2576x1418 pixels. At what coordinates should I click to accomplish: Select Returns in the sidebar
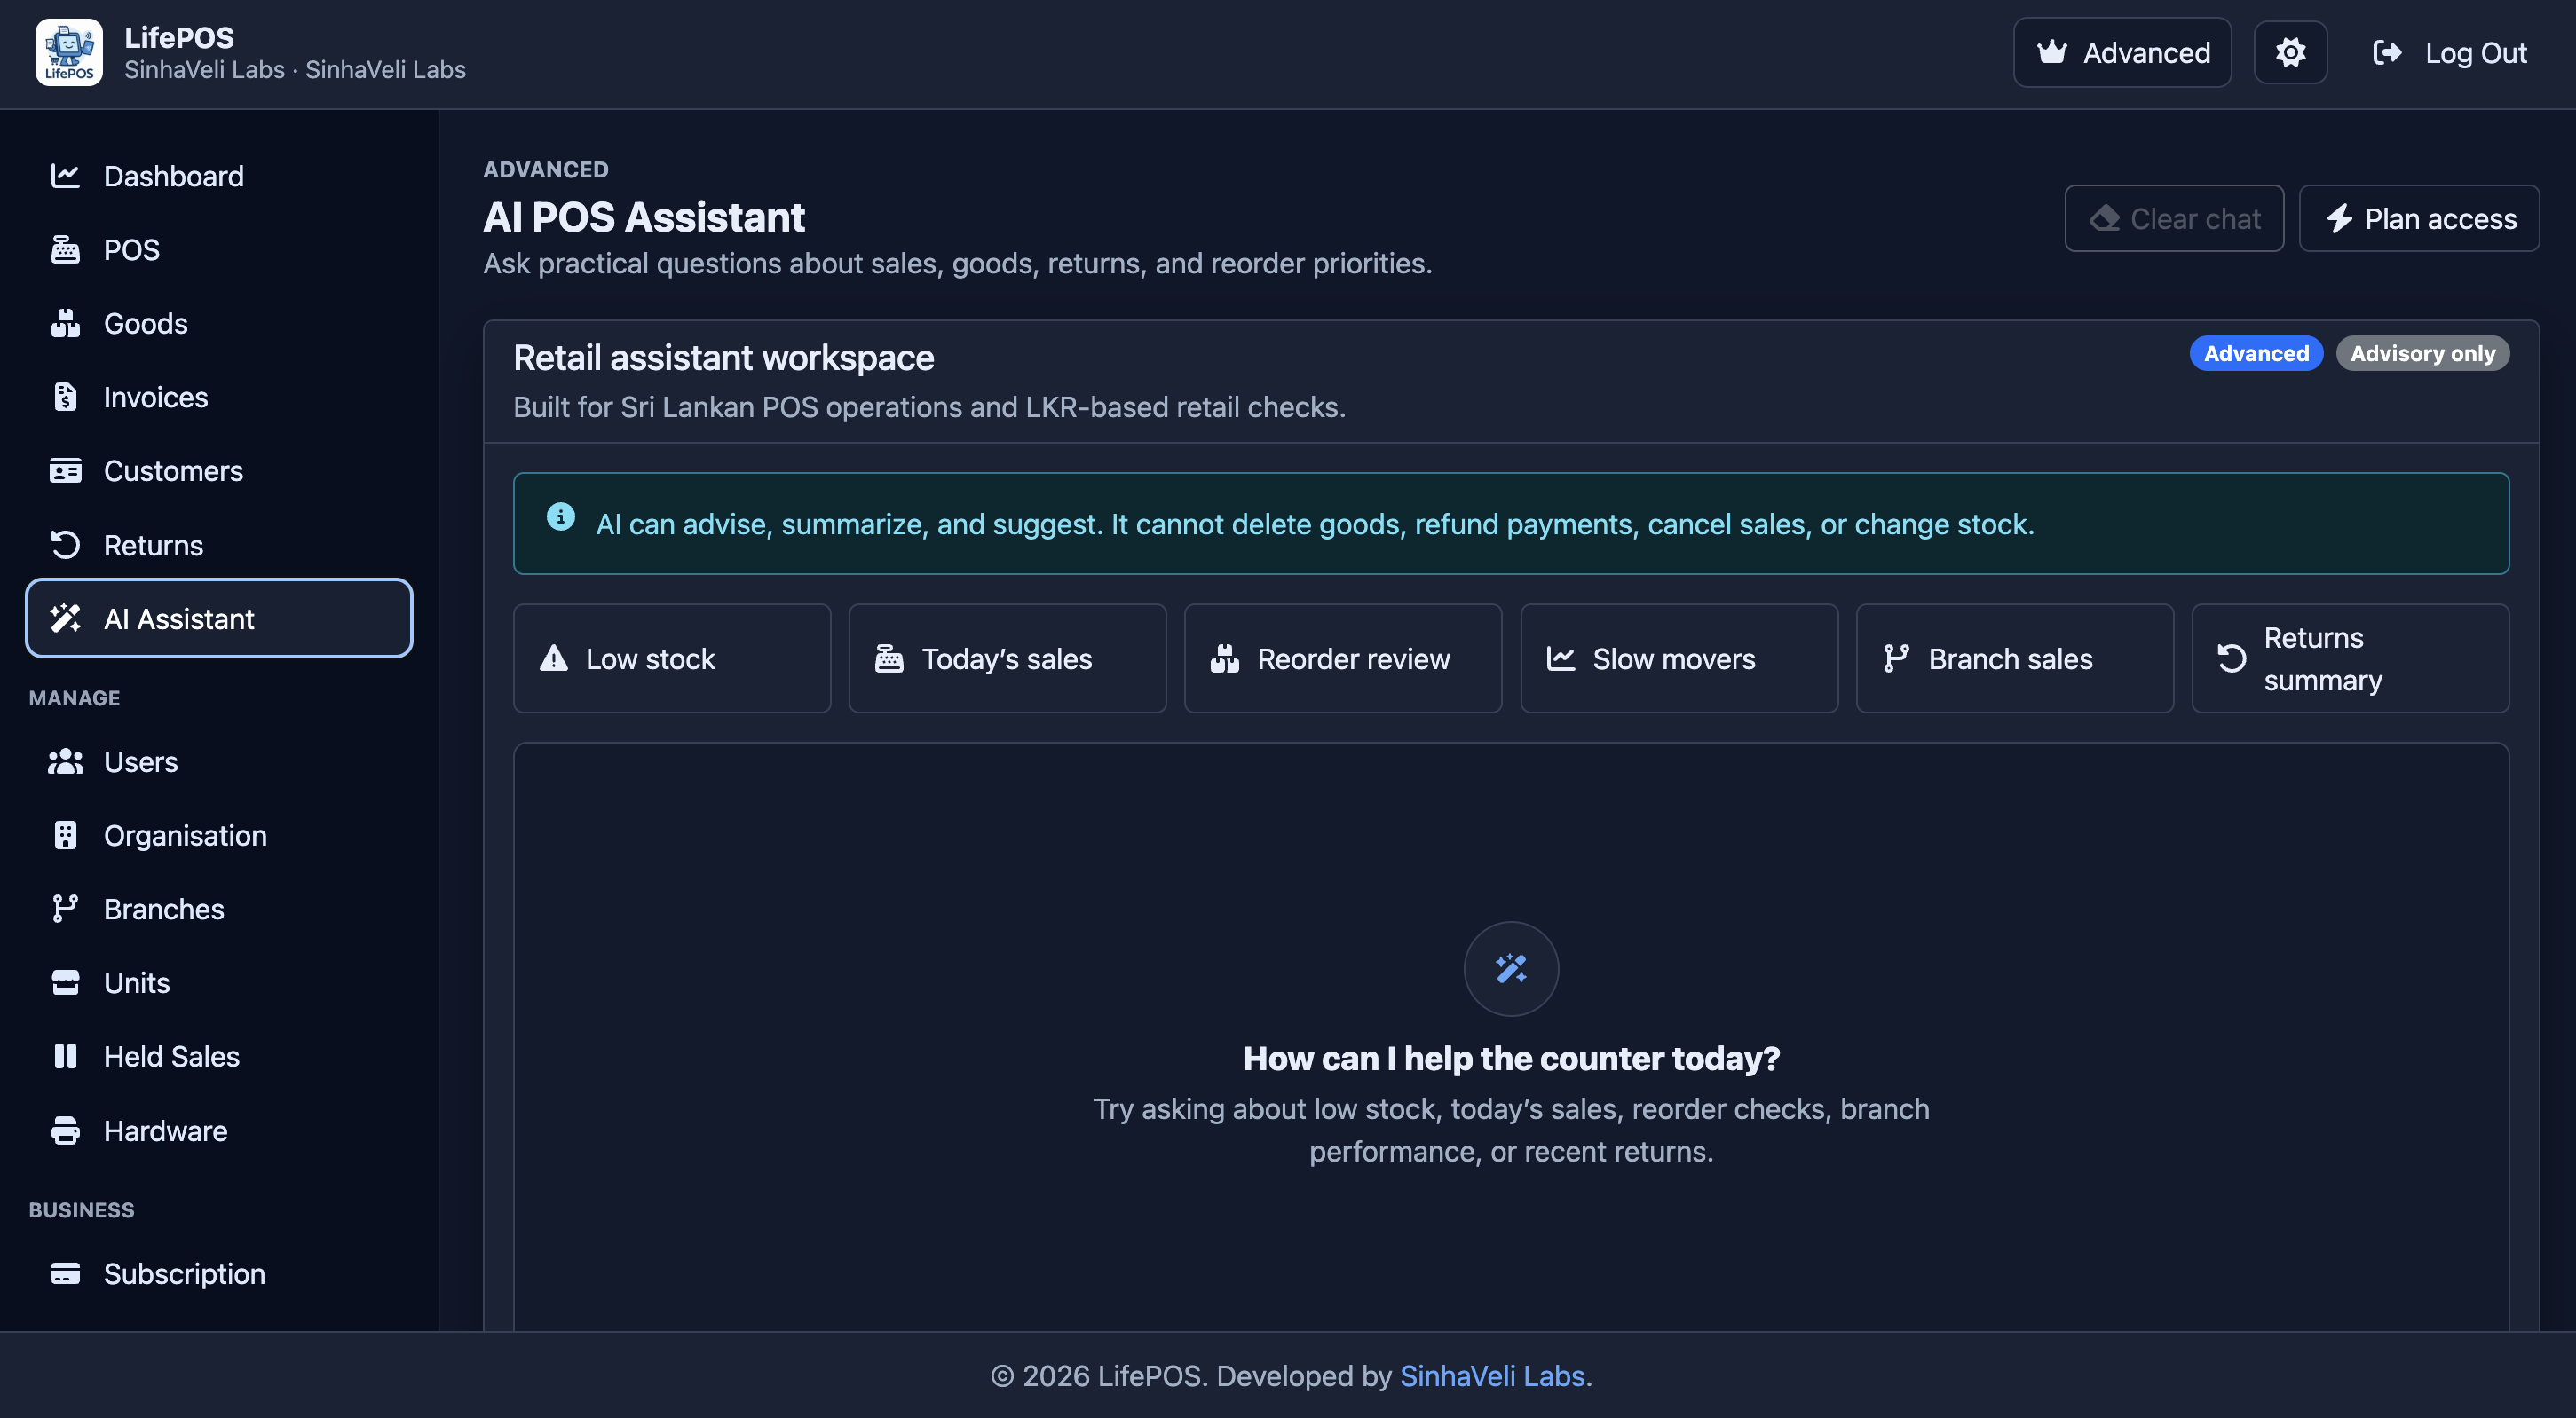pos(219,545)
